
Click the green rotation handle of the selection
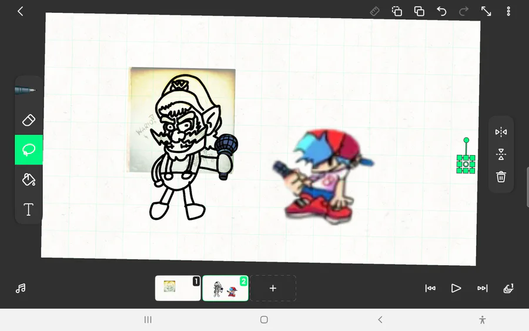(466, 140)
